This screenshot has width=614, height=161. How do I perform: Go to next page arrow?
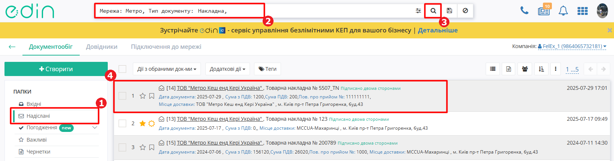click(x=603, y=69)
